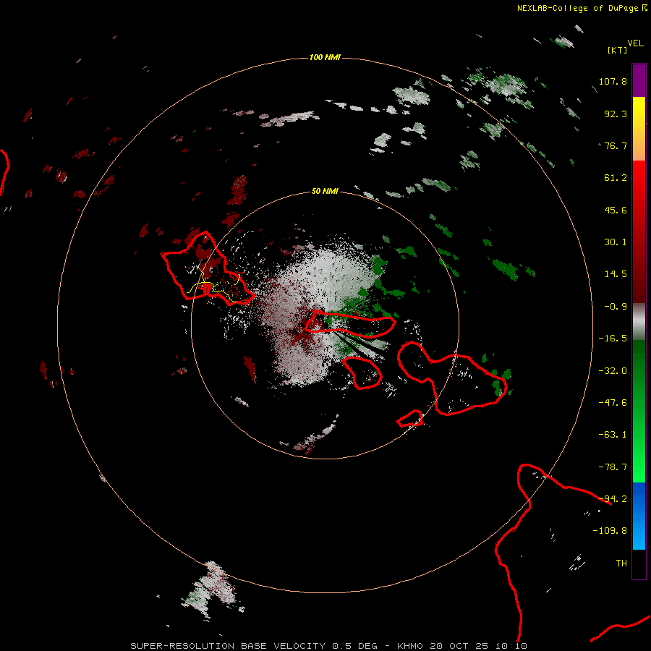Click the 45.6 velocity scale value

[x=616, y=210]
